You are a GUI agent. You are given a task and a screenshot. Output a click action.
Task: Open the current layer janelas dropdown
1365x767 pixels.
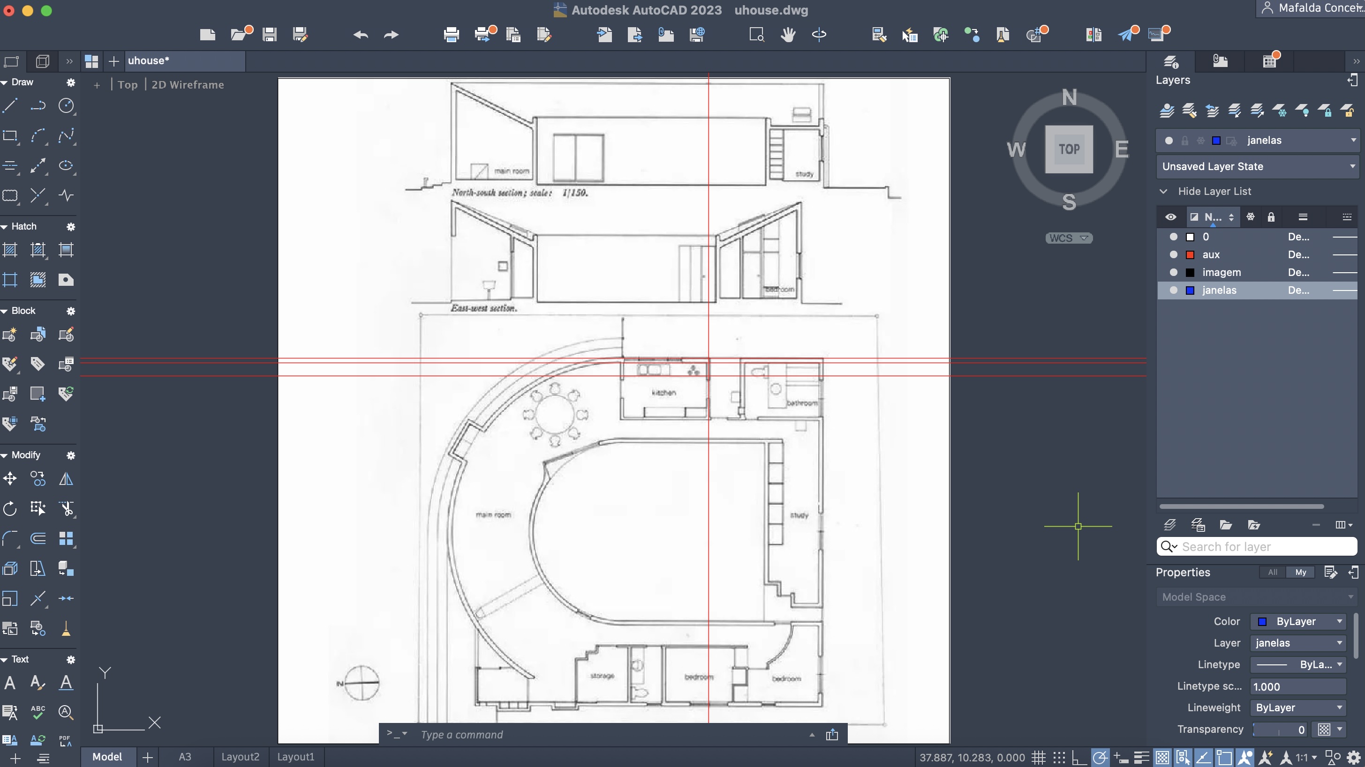pos(1353,140)
